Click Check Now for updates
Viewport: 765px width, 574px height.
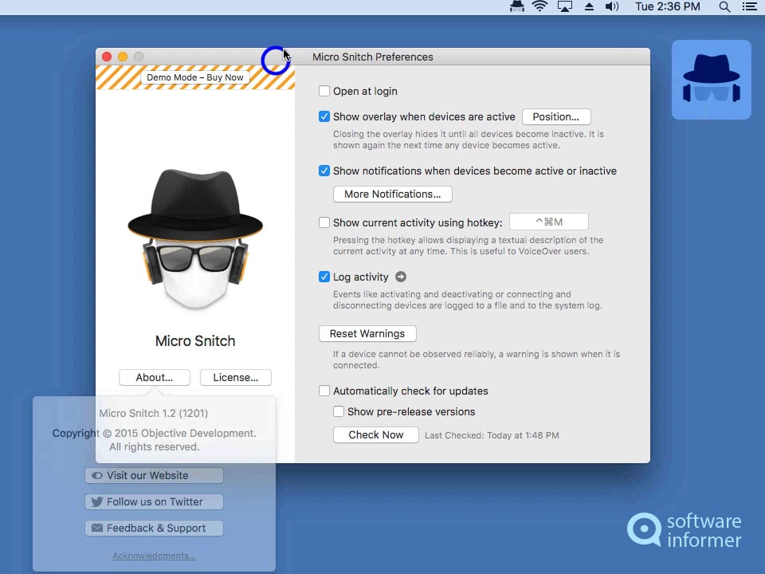click(x=375, y=435)
